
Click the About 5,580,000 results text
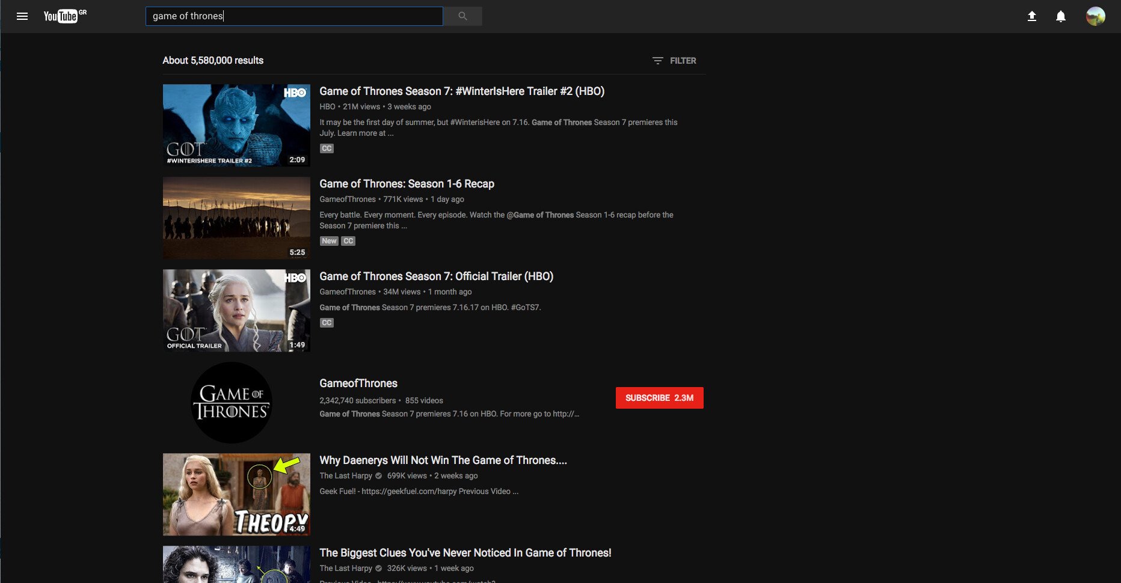coord(213,61)
